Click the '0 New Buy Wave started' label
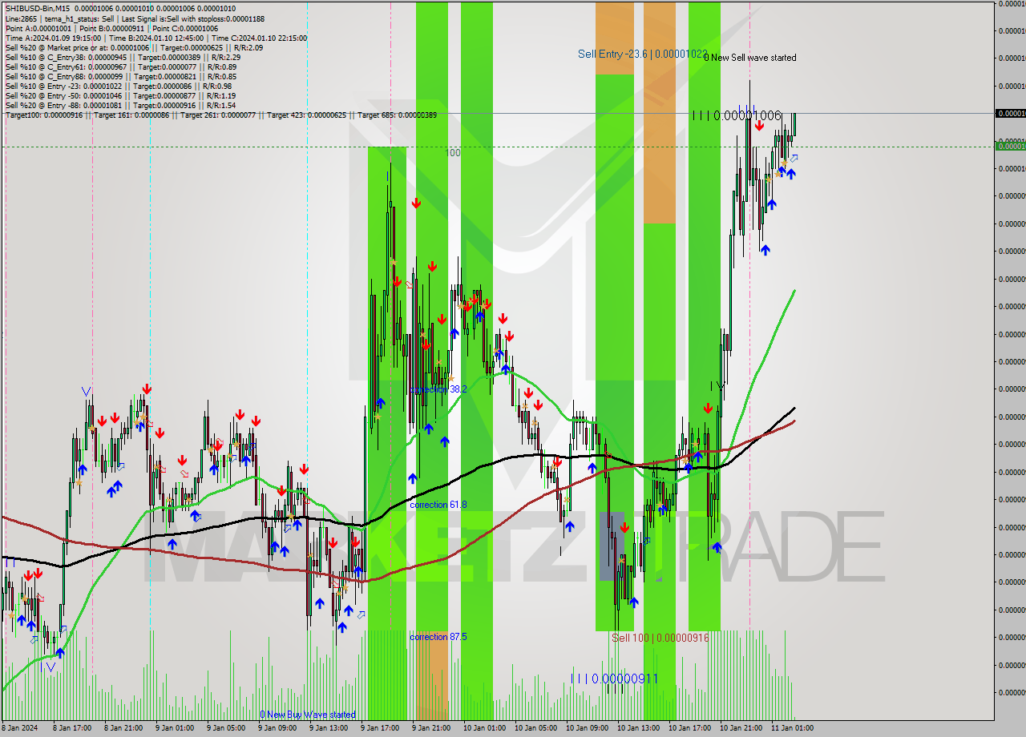Viewport: 1026px width, 737px height. [307, 715]
